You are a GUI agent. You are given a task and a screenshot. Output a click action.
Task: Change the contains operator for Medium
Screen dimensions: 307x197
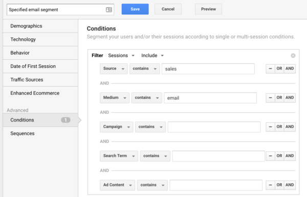147,98
